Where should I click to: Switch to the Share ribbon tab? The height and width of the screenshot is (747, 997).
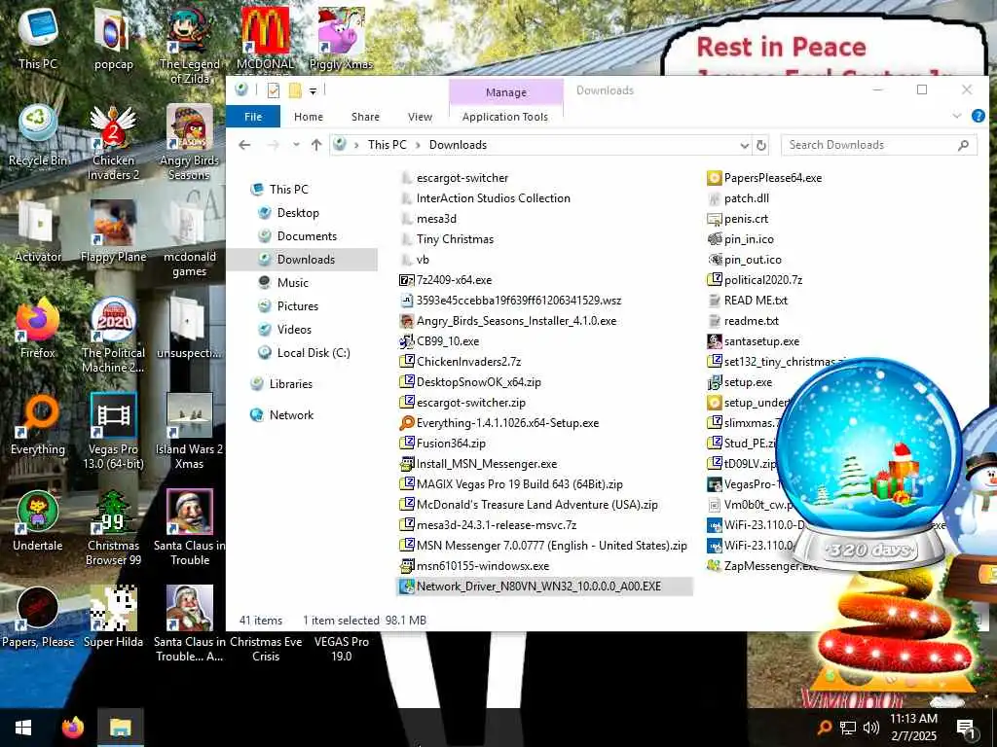365,117
